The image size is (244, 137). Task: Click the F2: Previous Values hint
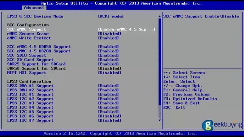186,95
